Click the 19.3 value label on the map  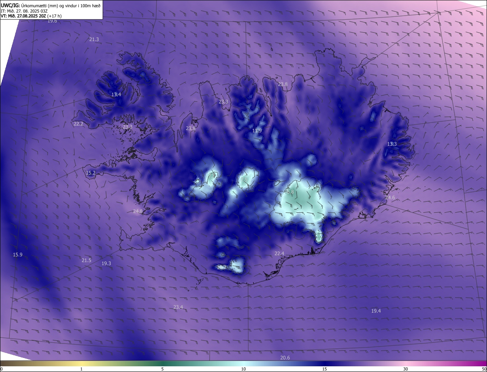106,263
